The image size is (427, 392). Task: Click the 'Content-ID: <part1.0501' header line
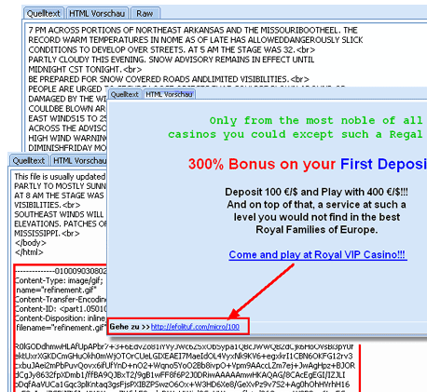point(61,309)
